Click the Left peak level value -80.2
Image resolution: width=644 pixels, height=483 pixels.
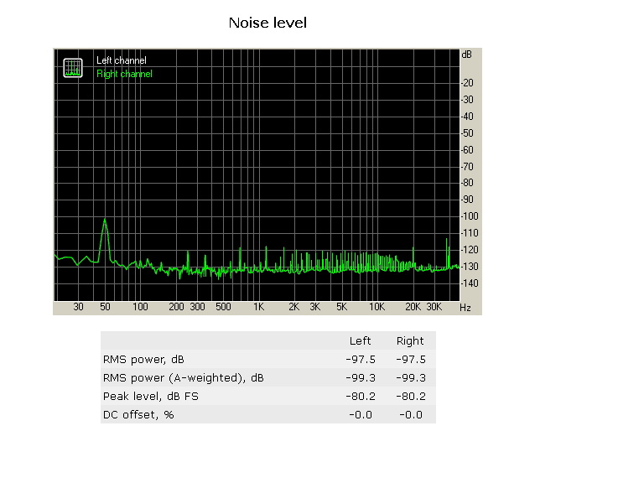pyautogui.click(x=361, y=397)
